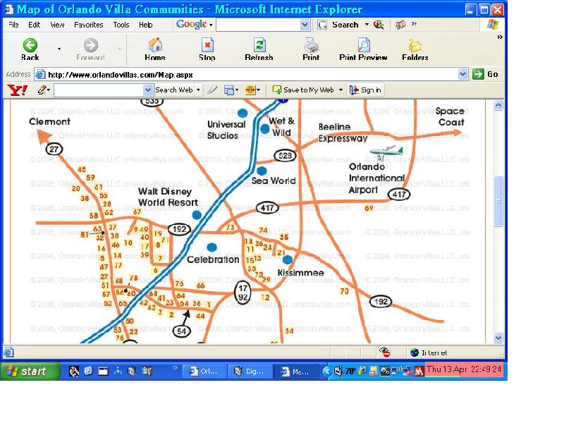The width and height of the screenshot is (564, 423).
Task: Open the Yahoo toolbar pencil settings
Action: tap(44, 90)
